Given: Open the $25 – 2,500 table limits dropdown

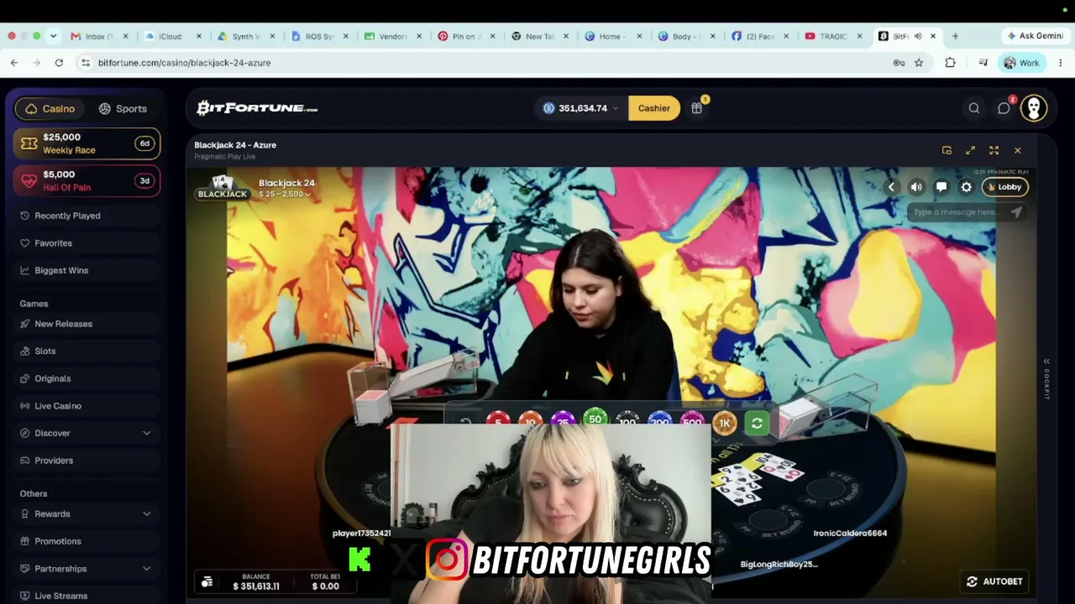Looking at the screenshot, I should pos(285,195).
